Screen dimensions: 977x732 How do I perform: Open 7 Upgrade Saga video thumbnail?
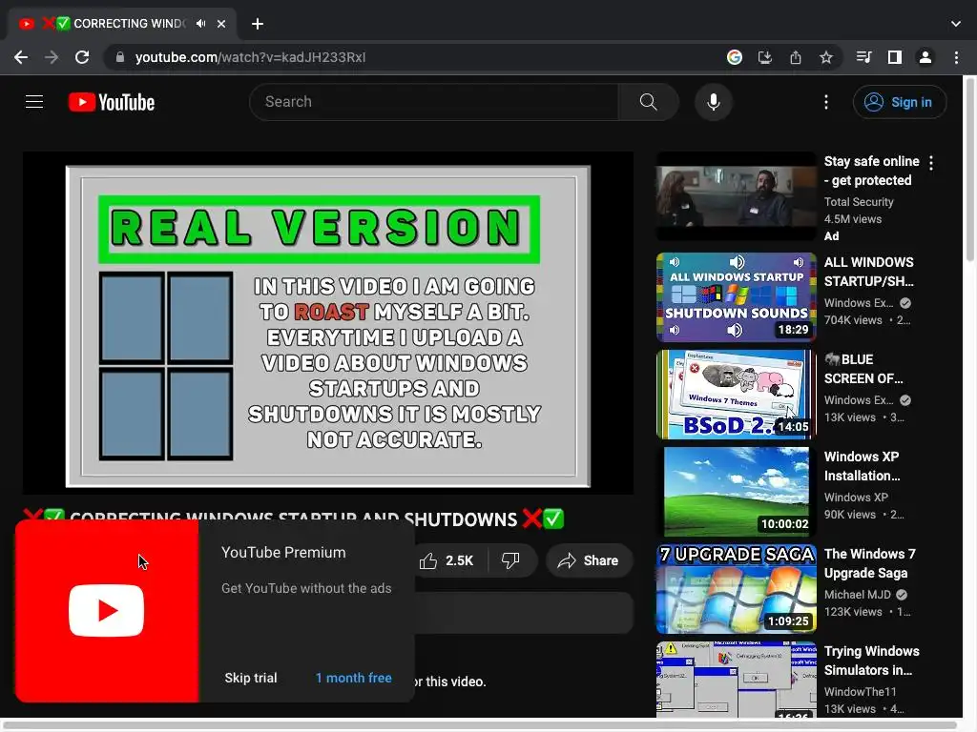(x=737, y=589)
